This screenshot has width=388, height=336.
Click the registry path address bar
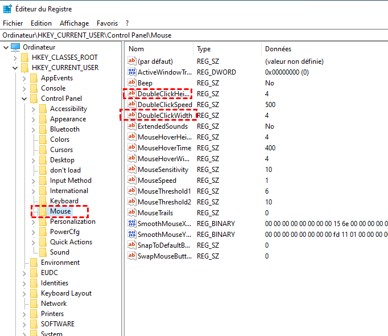[194, 35]
